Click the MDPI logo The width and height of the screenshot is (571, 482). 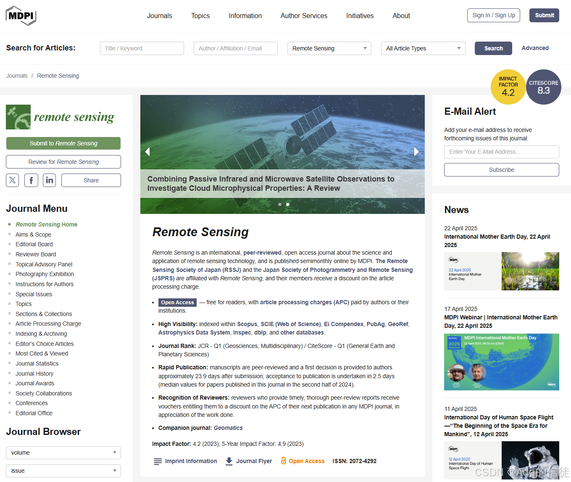tap(21, 16)
